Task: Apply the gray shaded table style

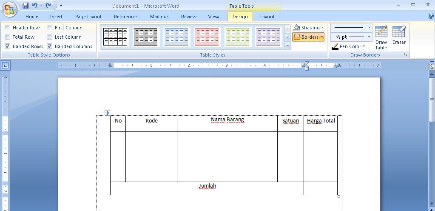Action: tap(146, 37)
